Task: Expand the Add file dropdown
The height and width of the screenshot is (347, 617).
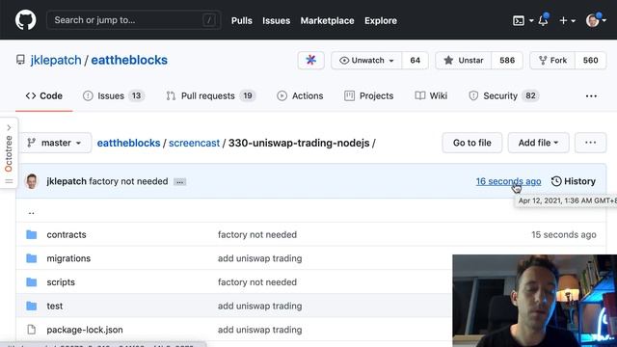Action: pos(538,143)
